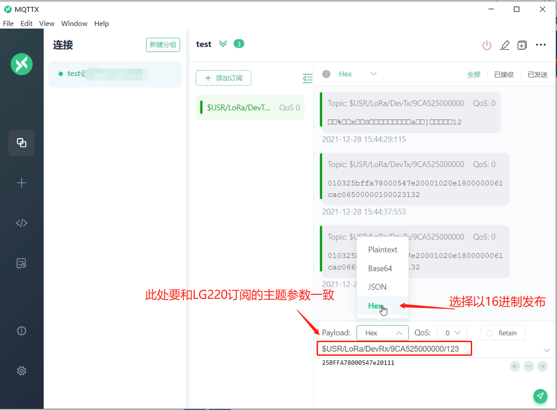The width and height of the screenshot is (557, 410).
Task: Show only 已接收 received messages
Action: (504, 75)
